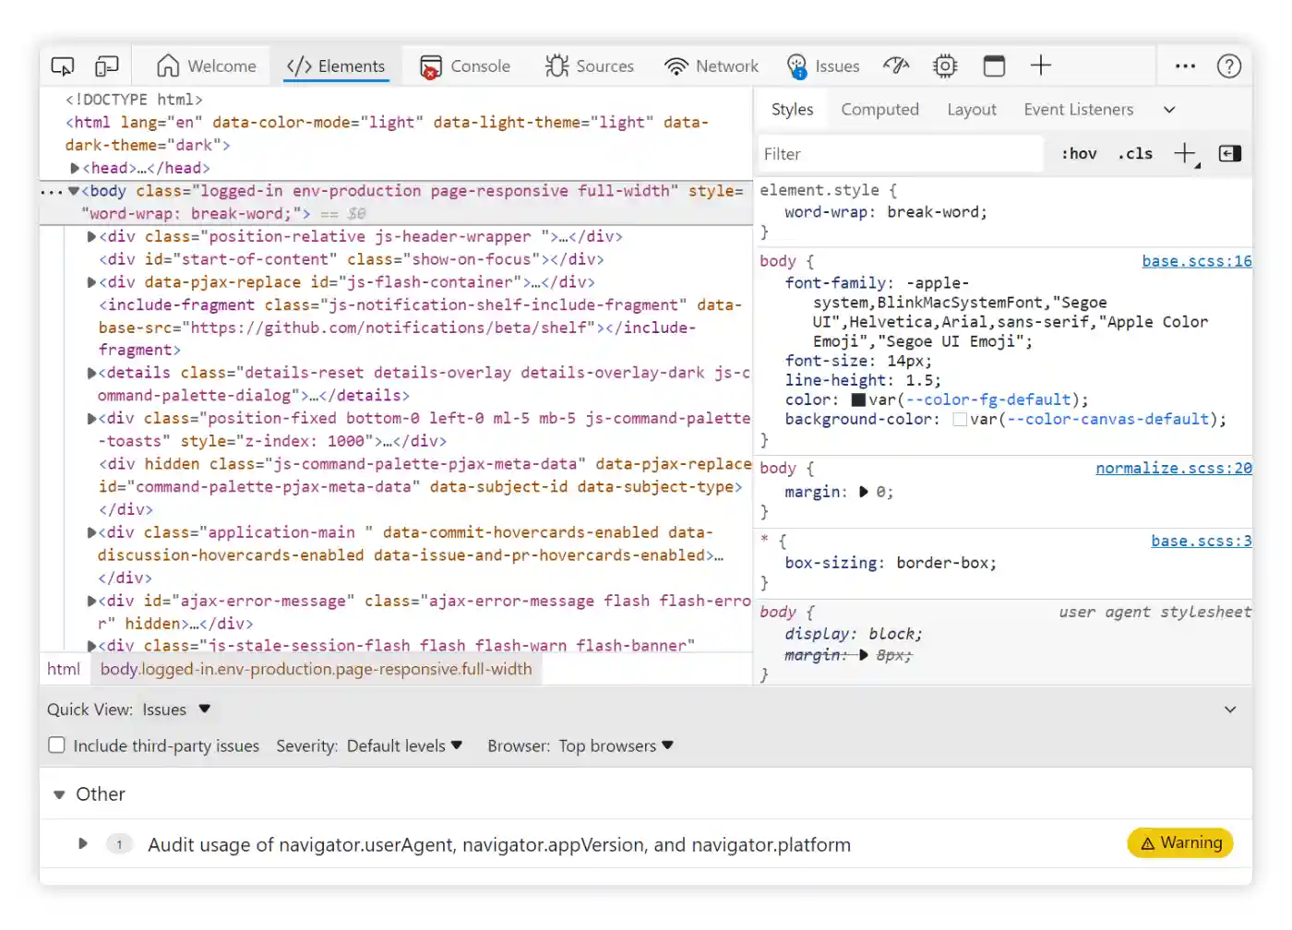Open the Help question mark
The width and height of the screenshot is (1292, 930).
point(1230,66)
